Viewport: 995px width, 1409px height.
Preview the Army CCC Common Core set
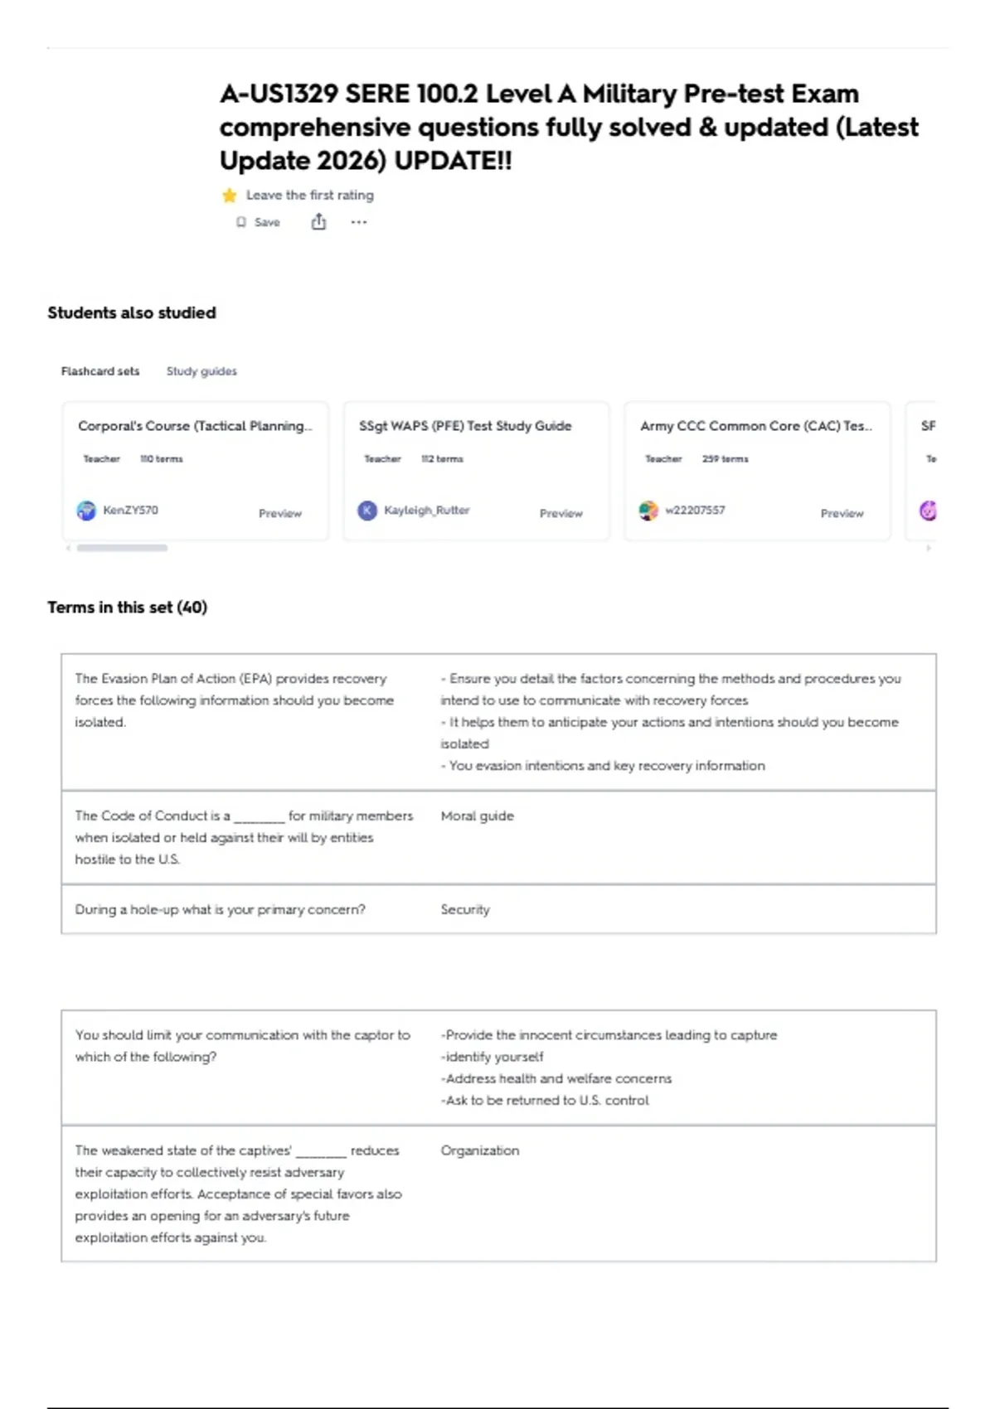tap(842, 514)
